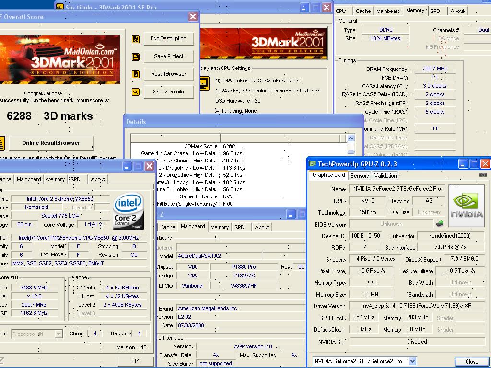Click the Pixel Fillrate 1.0 GPixel/s value
The image size is (491, 368).
click(371, 271)
